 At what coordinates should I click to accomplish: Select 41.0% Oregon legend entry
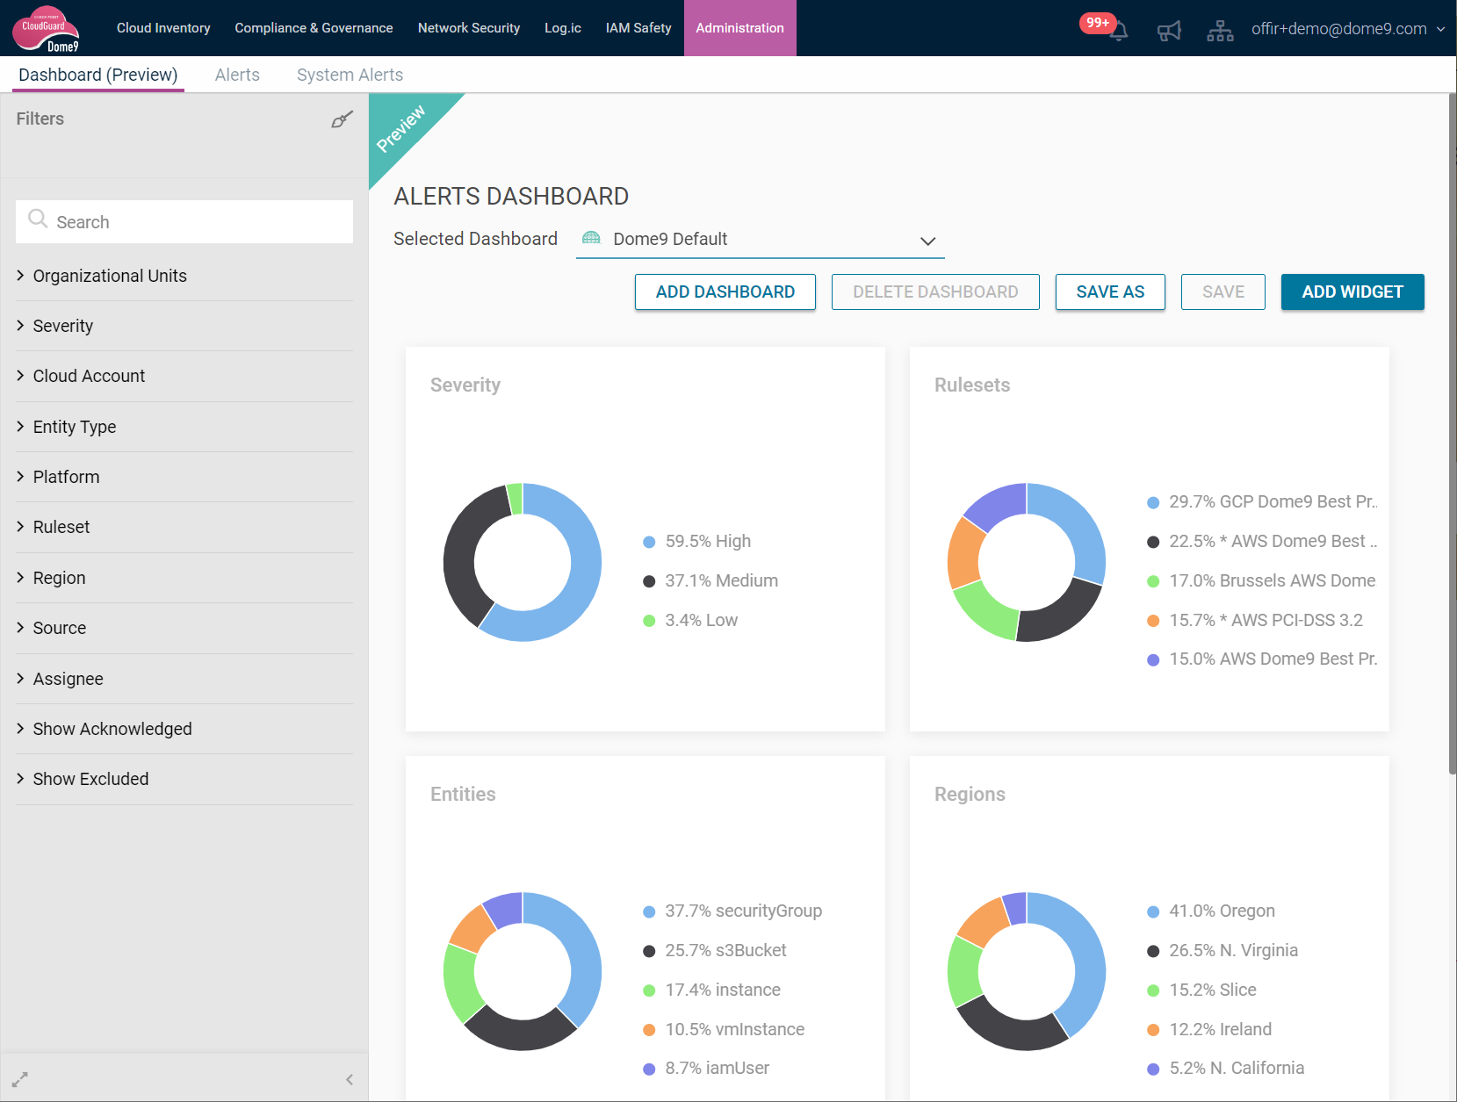[x=1211, y=911]
